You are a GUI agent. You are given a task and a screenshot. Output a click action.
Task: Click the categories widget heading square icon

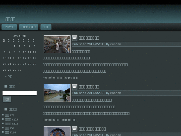[6, 109]
